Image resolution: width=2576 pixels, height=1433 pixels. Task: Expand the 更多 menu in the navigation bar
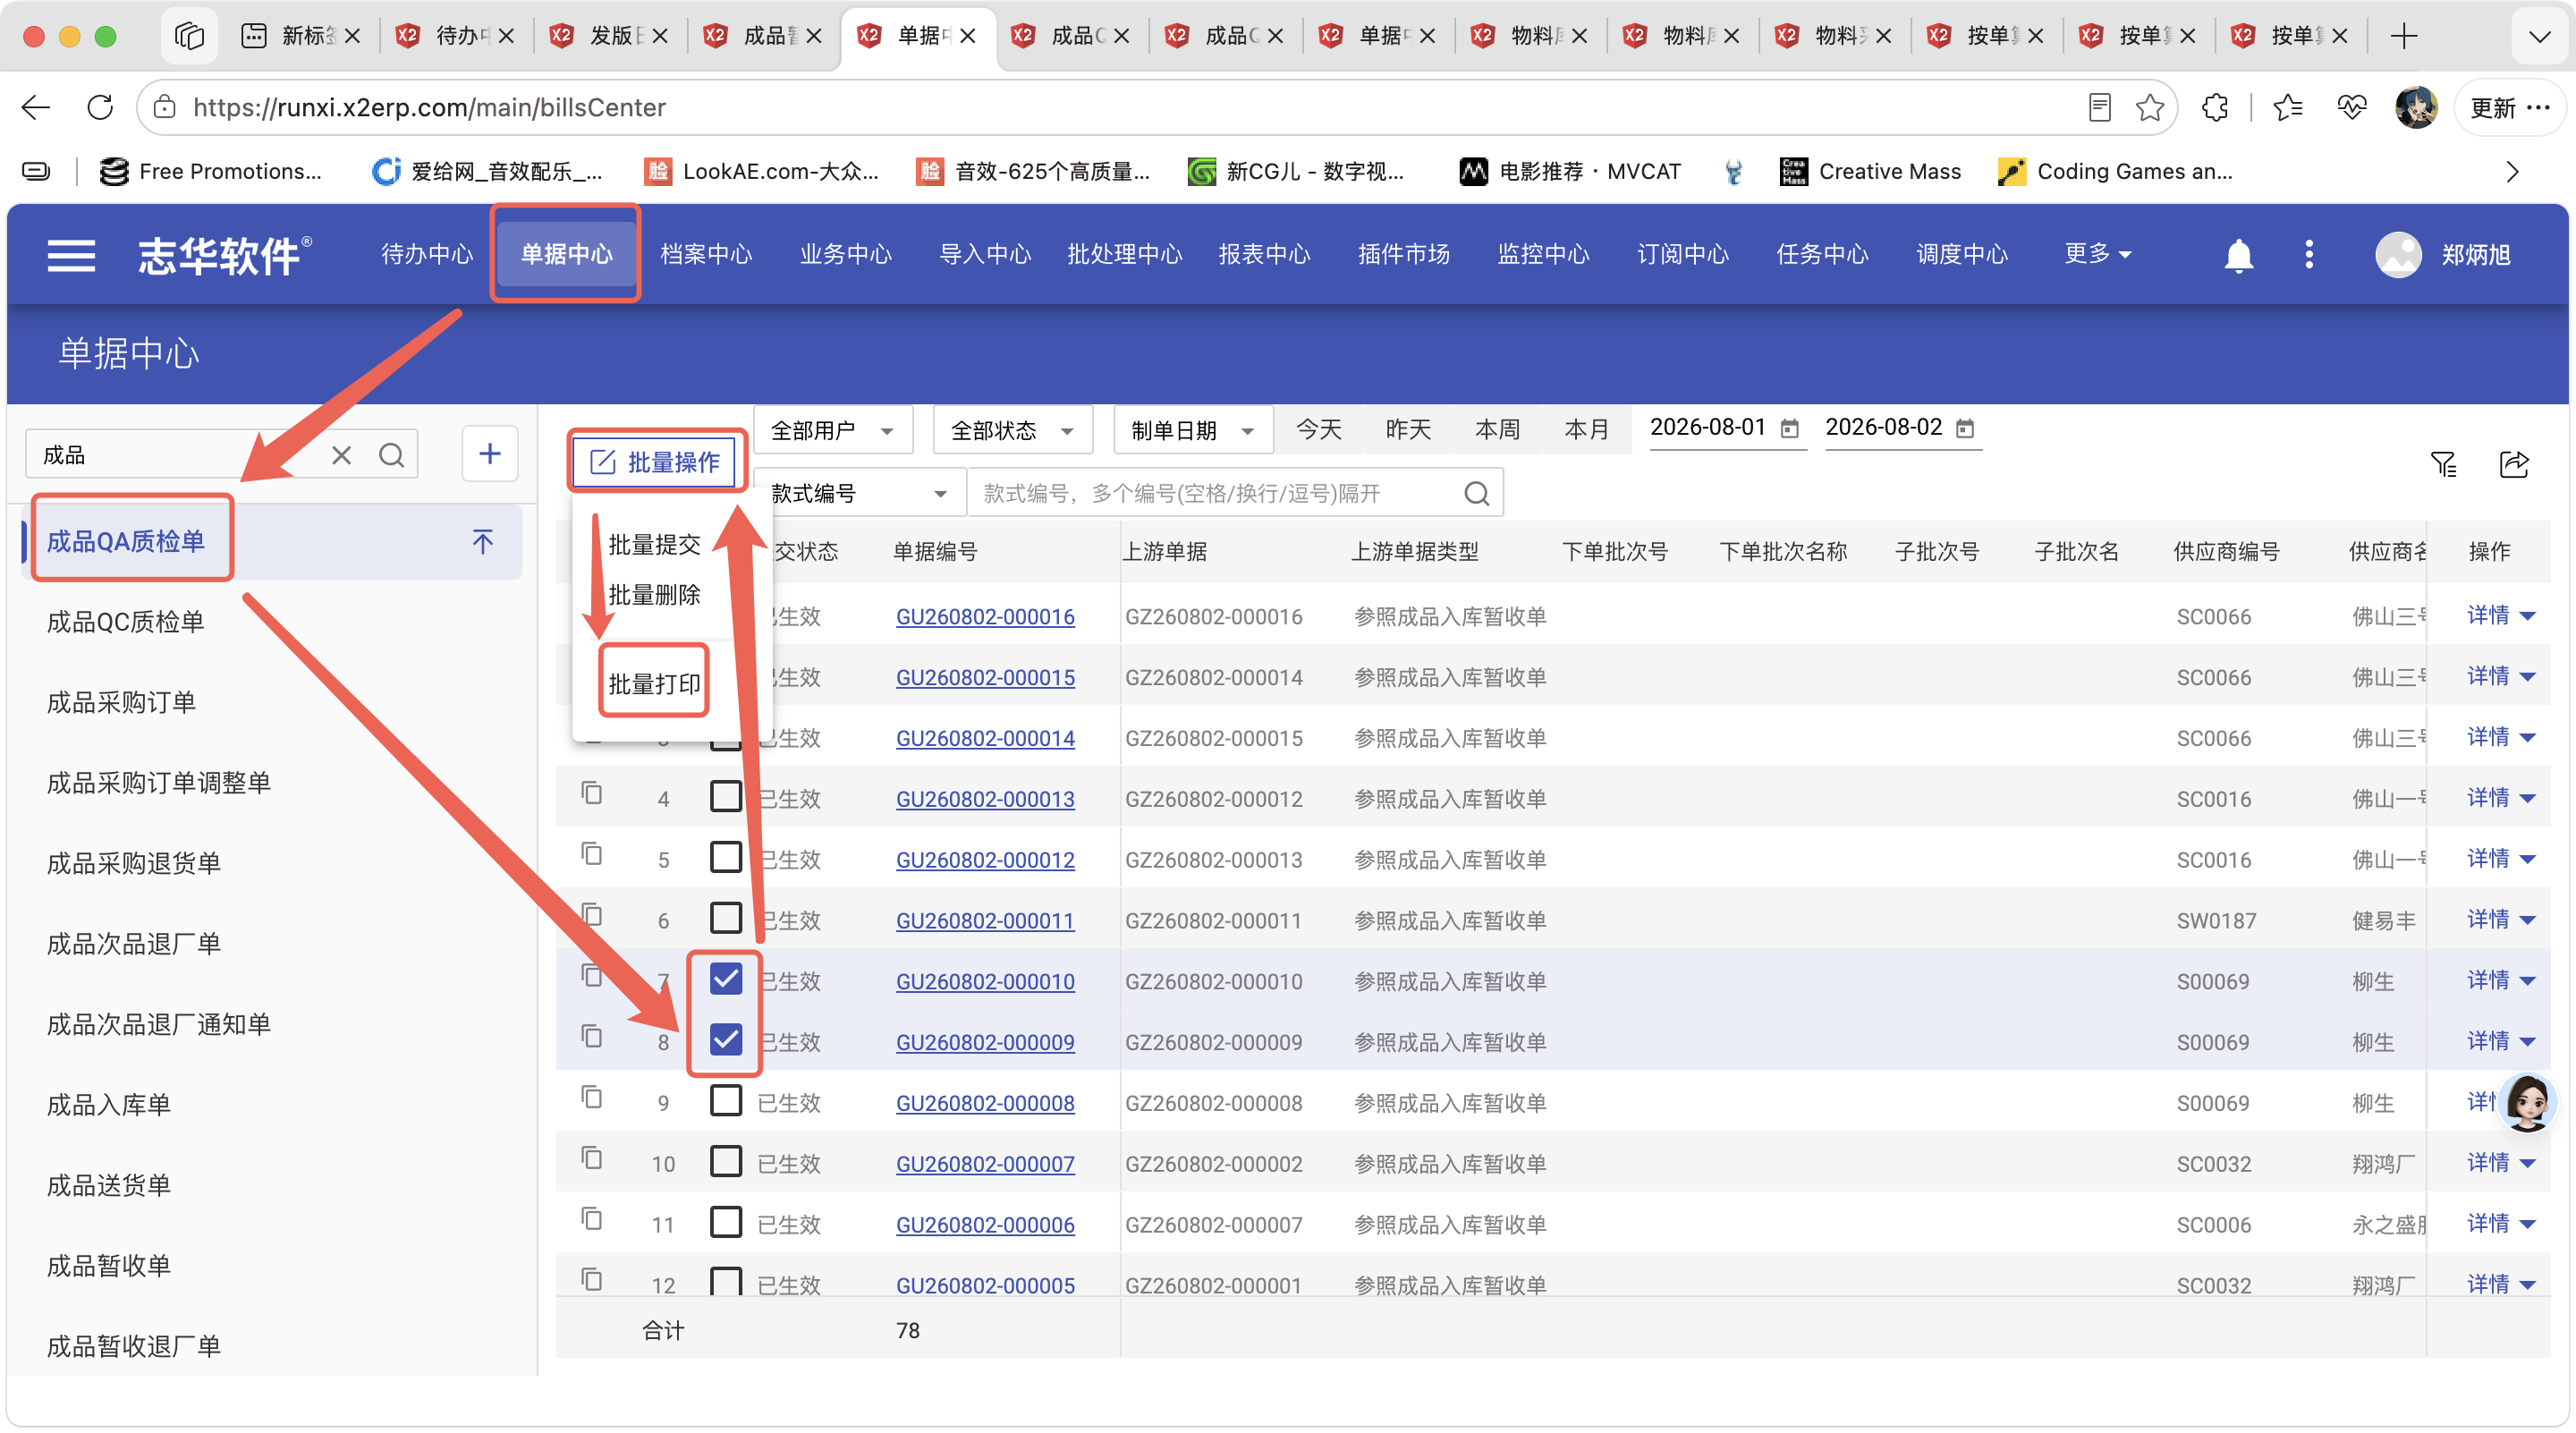pos(2098,254)
